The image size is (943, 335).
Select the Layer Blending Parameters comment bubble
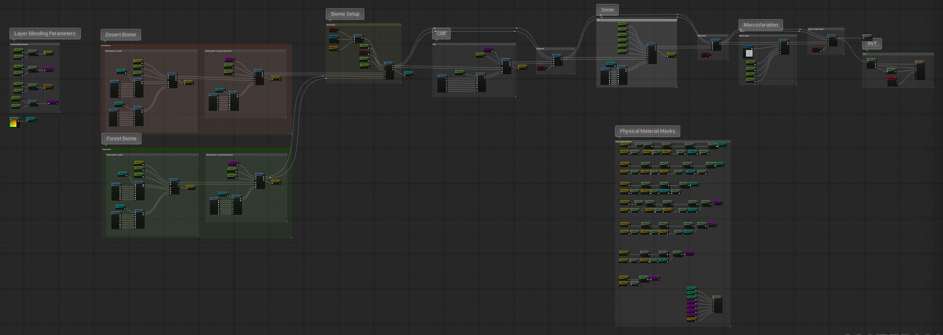[45, 34]
